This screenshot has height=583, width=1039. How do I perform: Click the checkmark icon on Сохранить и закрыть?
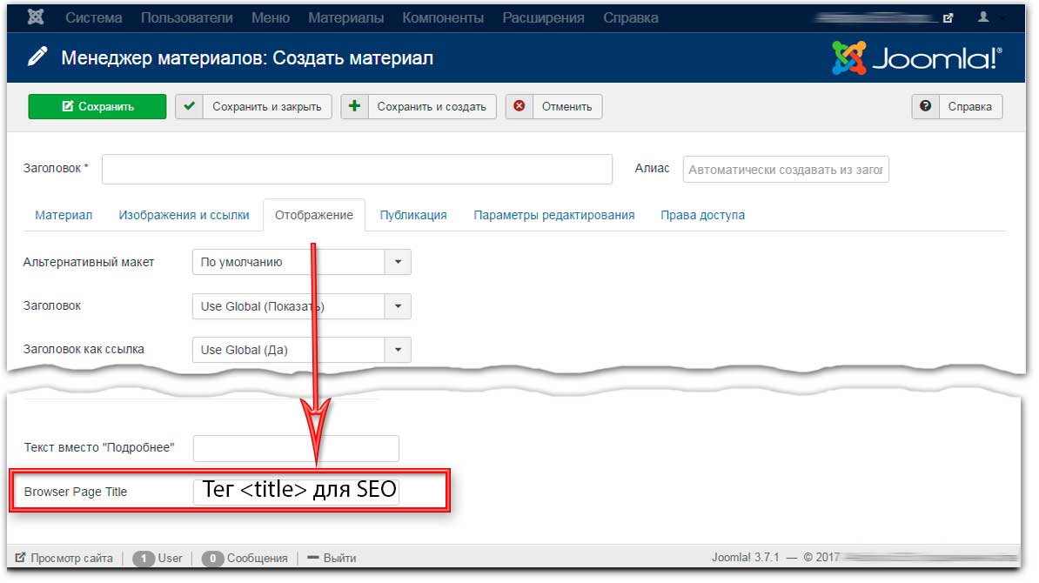pyautogui.click(x=190, y=107)
